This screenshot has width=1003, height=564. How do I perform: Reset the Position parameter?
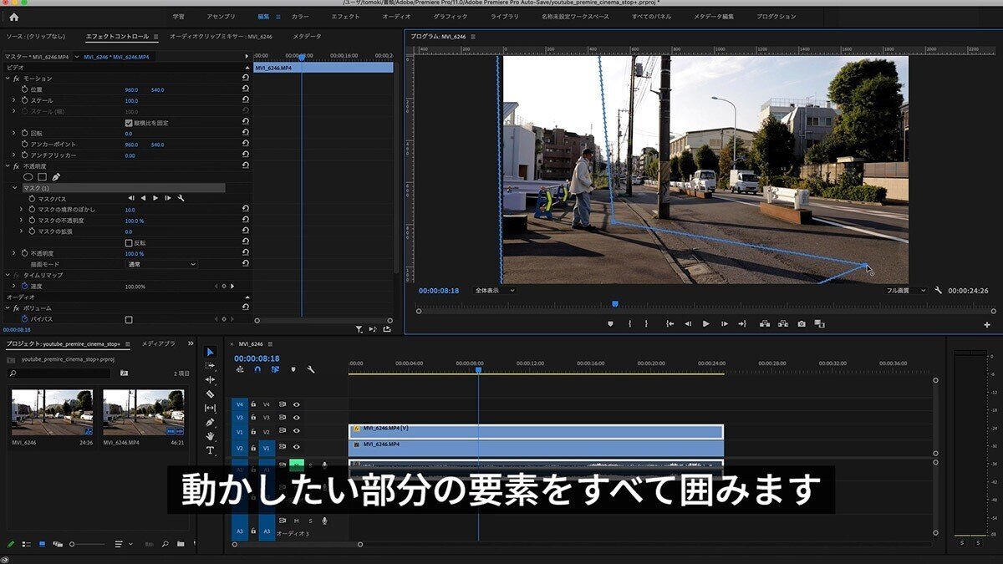pos(245,89)
